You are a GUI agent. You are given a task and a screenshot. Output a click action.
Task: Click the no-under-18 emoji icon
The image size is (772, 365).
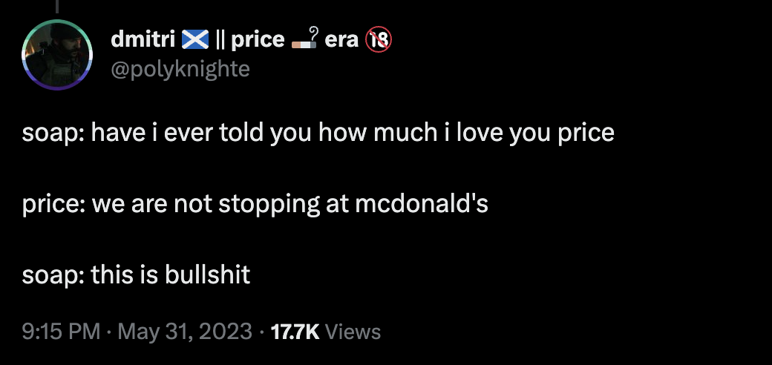pyautogui.click(x=378, y=40)
